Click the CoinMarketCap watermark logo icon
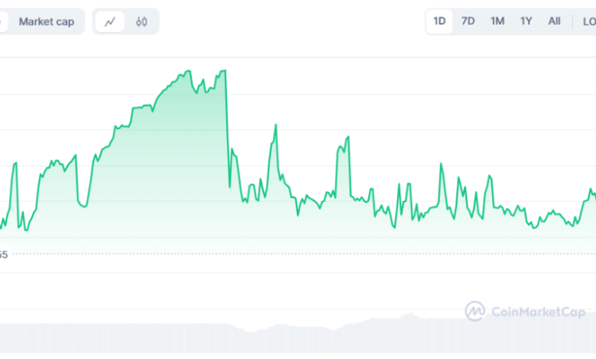Image resolution: width=596 pixels, height=359 pixels. point(475,311)
